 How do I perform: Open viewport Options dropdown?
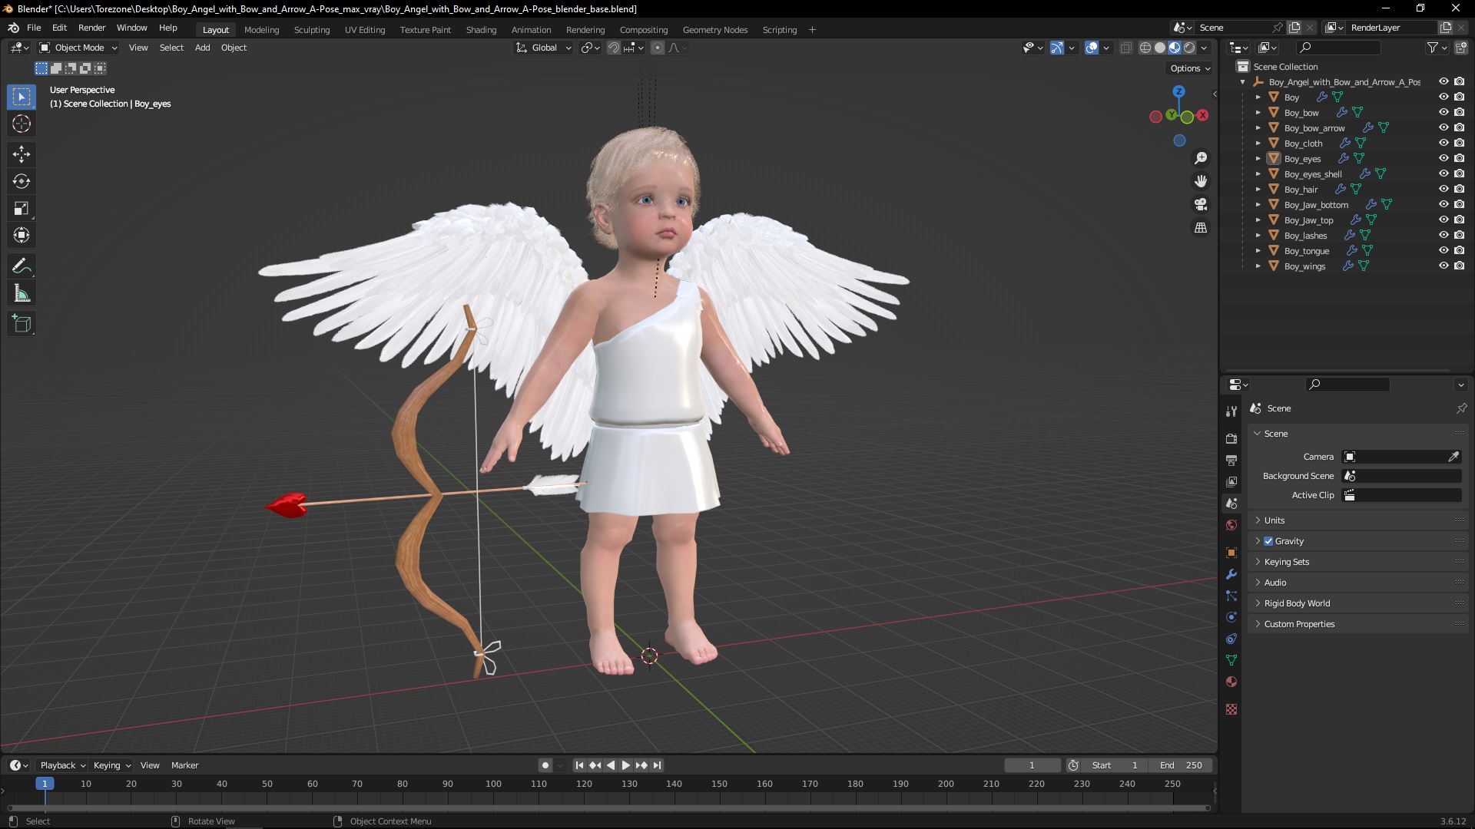point(1189,68)
